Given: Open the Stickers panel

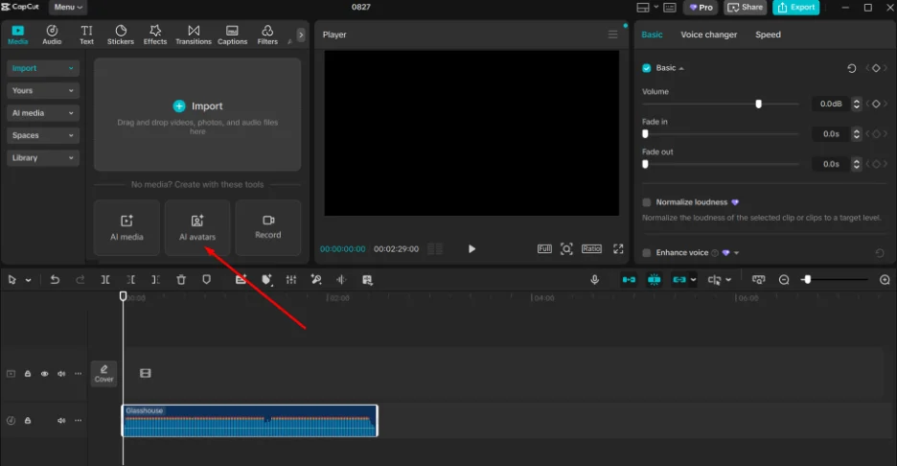Looking at the screenshot, I should pyautogui.click(x=121, y=35).
